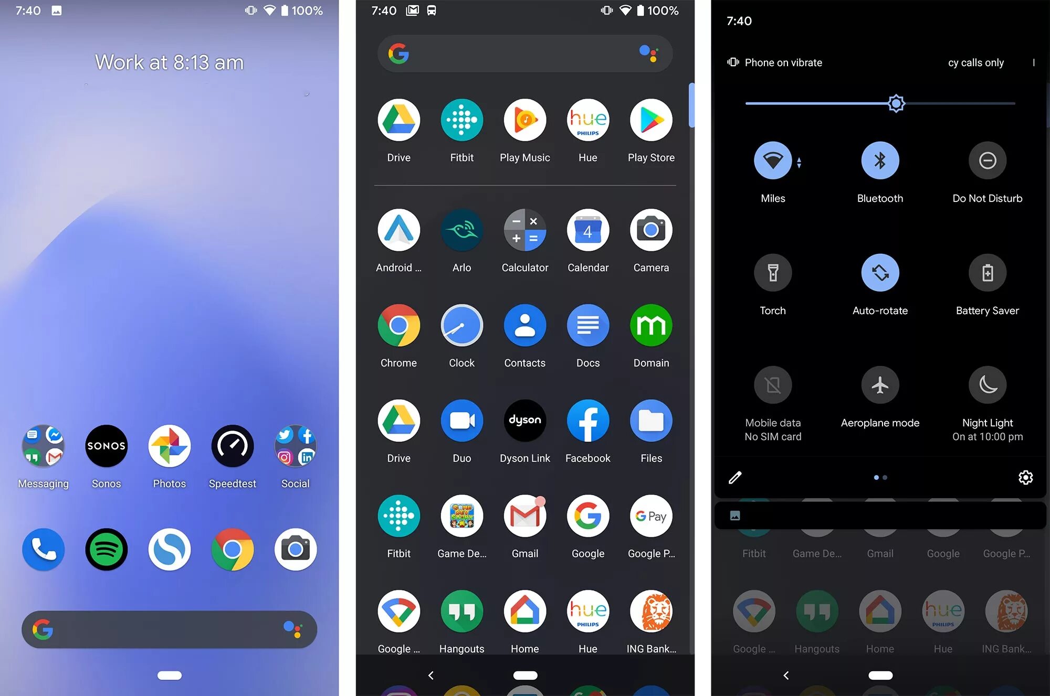
Task: Open Google Search from home screen
Action: [x=170, y=629]
